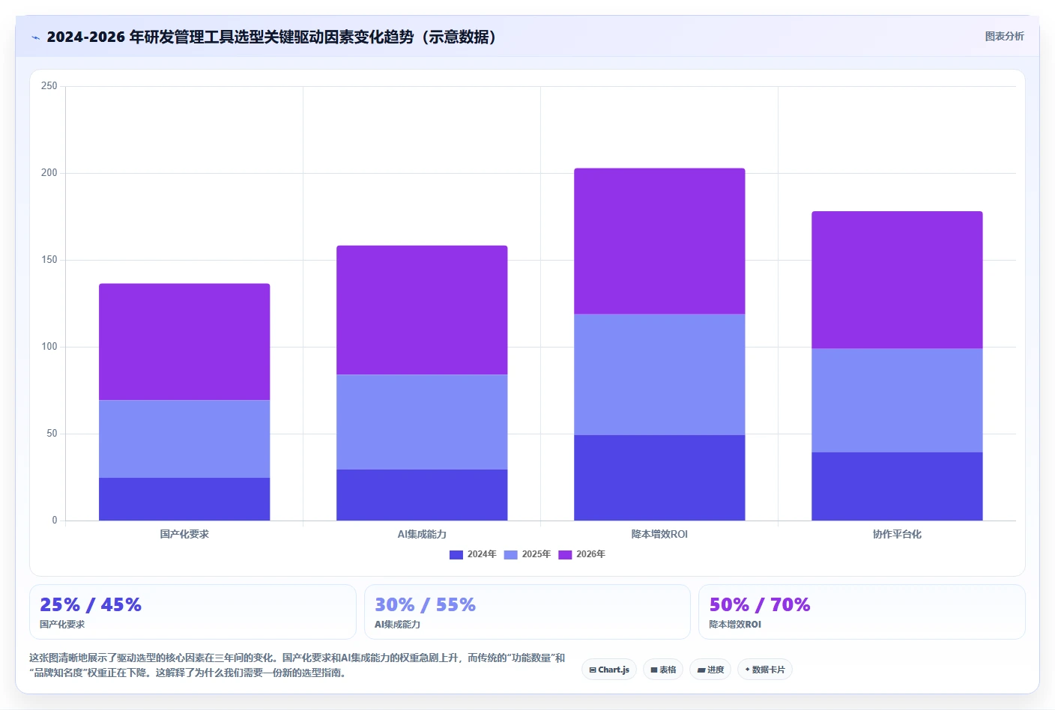
Task: Click the 2025 segment of 降本增效ROI bar
Action: (659, 374)
